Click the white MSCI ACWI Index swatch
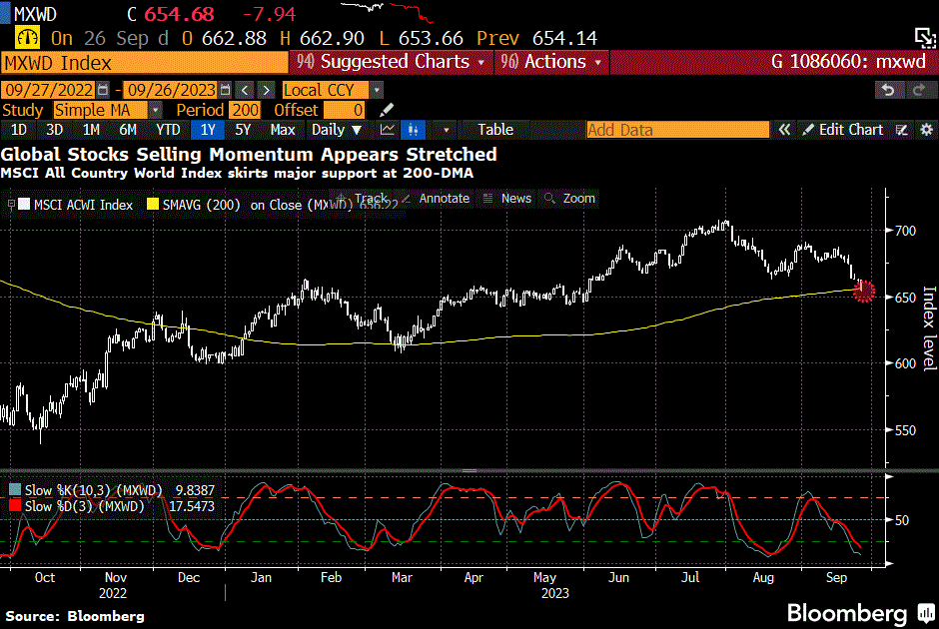The image size is (939, 629). point(24,204)
